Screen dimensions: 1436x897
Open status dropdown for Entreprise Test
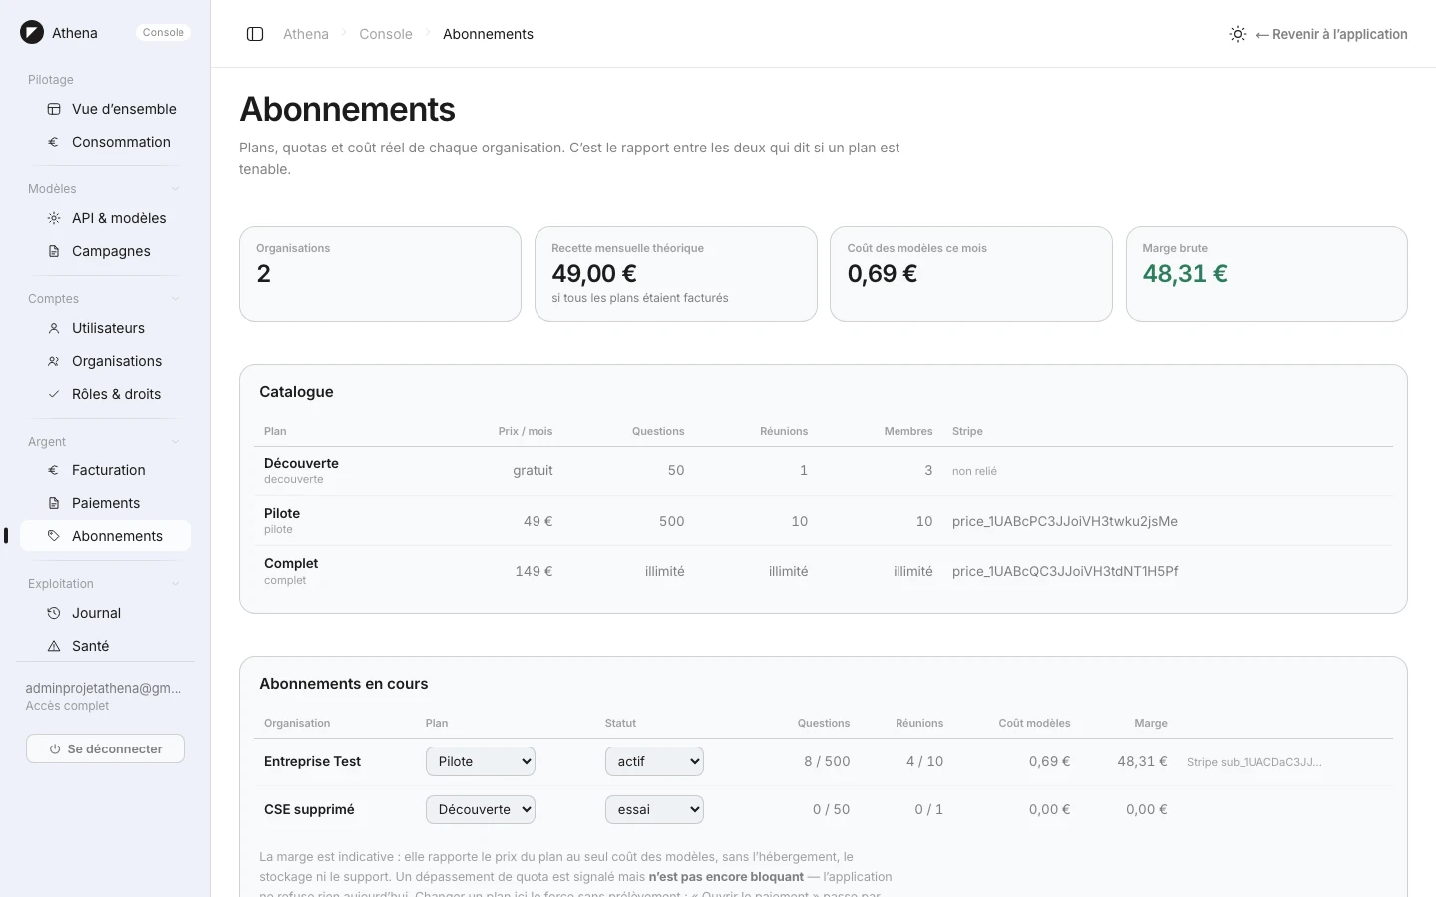654,761
